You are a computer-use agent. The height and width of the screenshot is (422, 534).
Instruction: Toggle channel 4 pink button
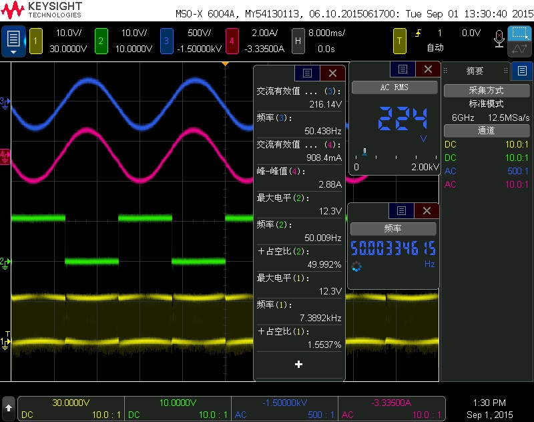click(232, 41)
